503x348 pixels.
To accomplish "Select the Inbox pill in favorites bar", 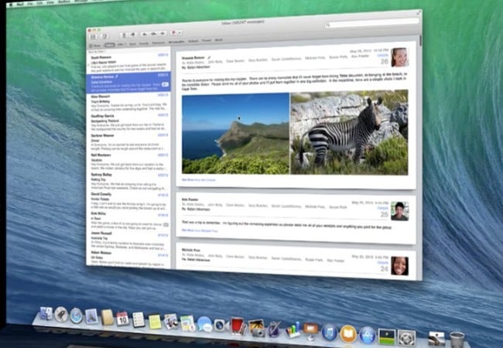I will (x=109, y=45).
